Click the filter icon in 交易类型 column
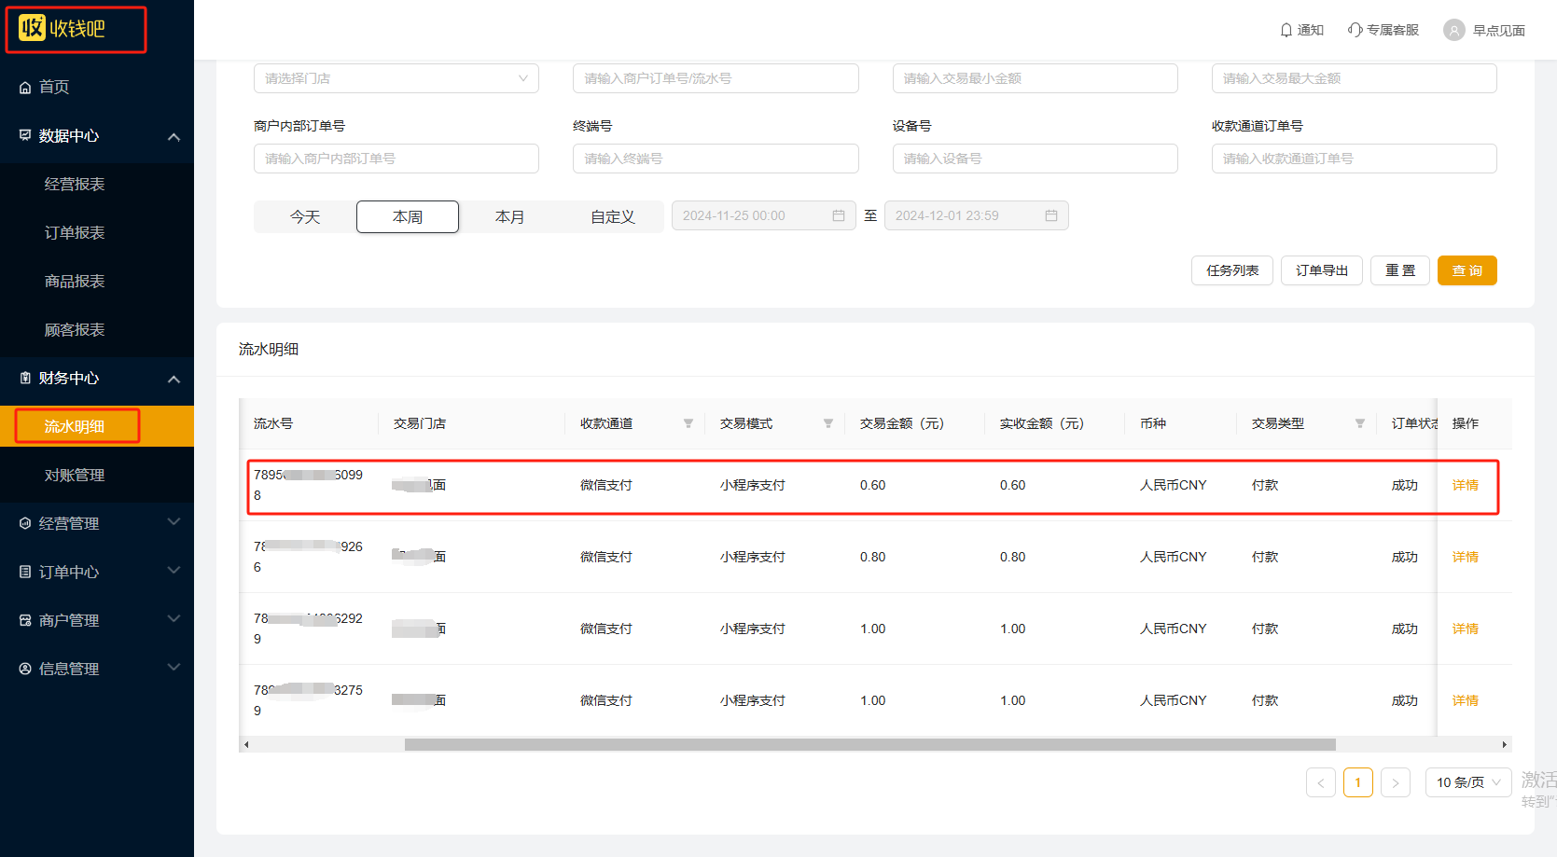The height and width of the screenshot is (857, 1557). click(1360, 423)
